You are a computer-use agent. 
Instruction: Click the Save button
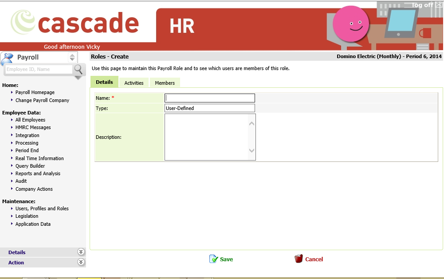pos(221,259)
